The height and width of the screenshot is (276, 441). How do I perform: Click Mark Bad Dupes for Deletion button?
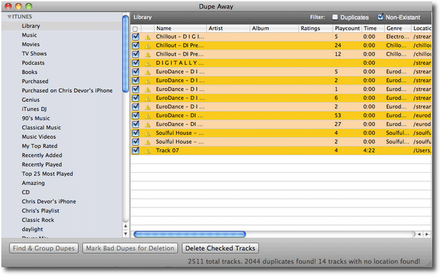point(130,248)
